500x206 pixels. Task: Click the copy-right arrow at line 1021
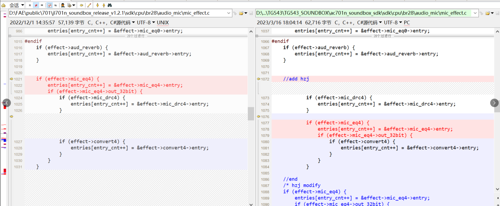(11, 79)
